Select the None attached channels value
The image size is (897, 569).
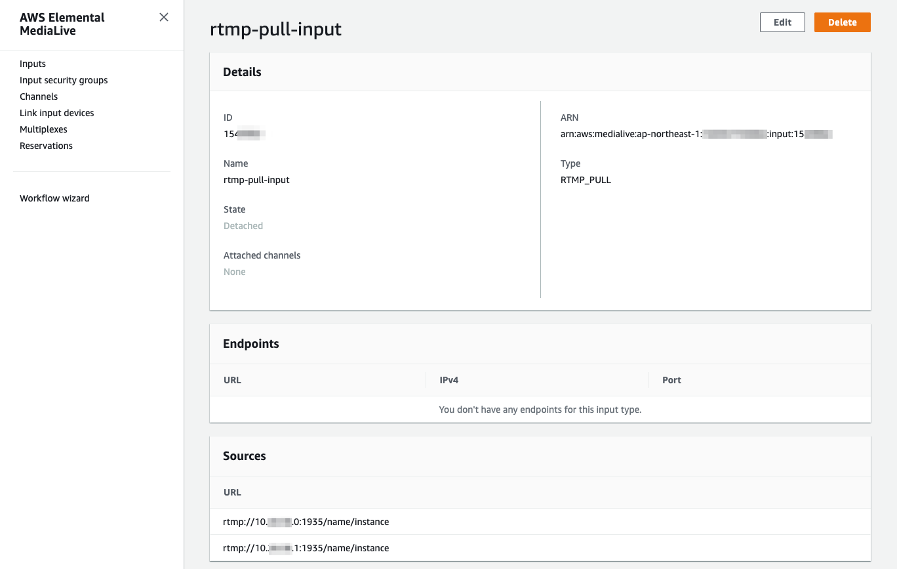click(x=235, y=272)
